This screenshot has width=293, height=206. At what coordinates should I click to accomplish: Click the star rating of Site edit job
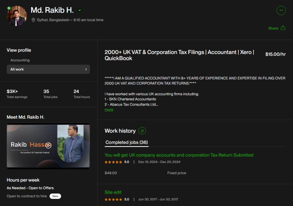coord(113,199)
